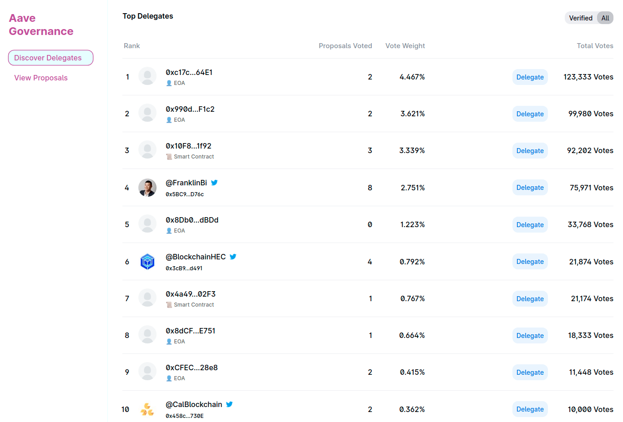Click the Total Votes column header
623x422 pixels.
tap(595, 46)
